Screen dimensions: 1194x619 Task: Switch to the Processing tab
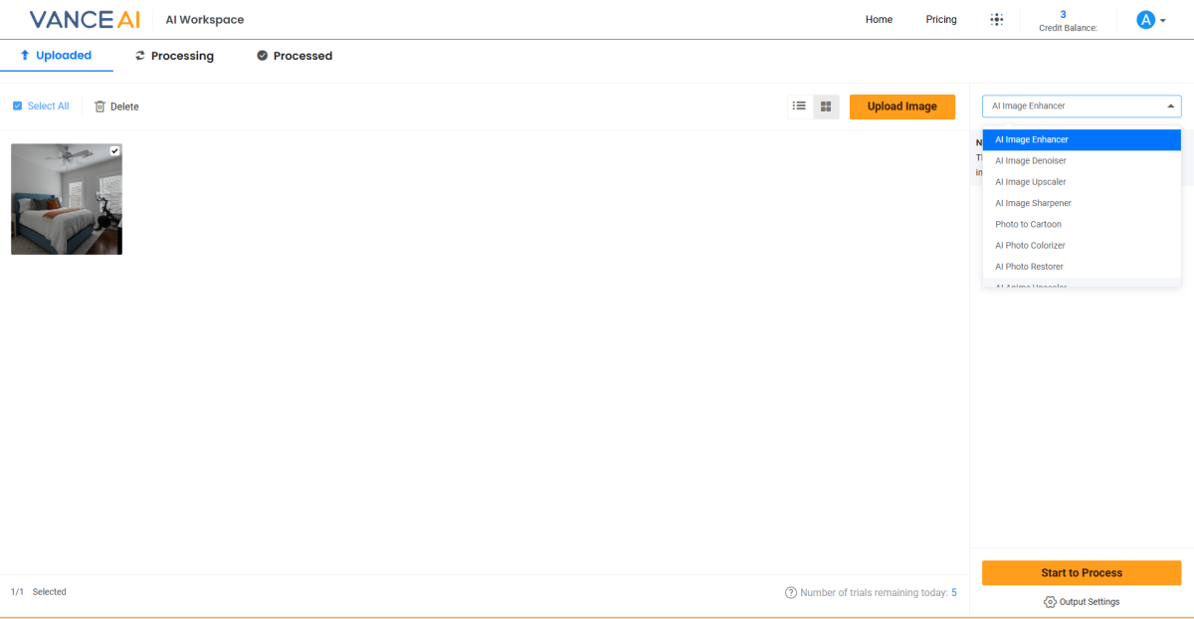[x=174, y=56]
